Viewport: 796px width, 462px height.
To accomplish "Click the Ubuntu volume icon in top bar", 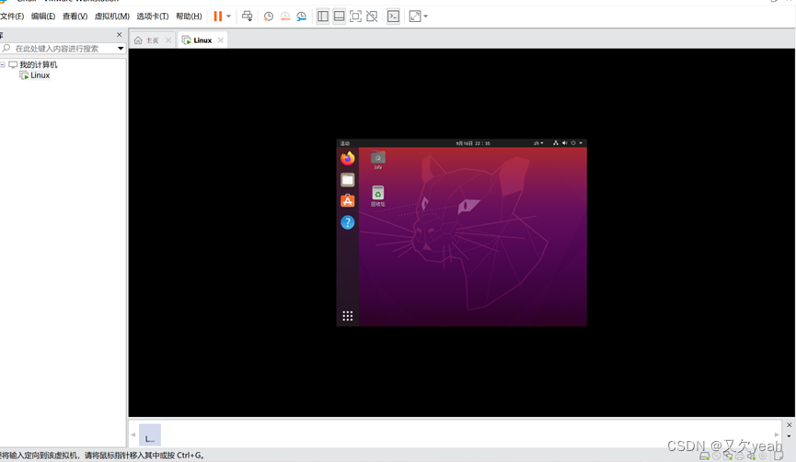I will click(x=564, y=143).
